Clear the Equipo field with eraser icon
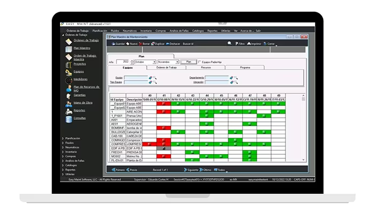Image resolution: width=375 pixels, height=214 pixels. tap(150, 78)
